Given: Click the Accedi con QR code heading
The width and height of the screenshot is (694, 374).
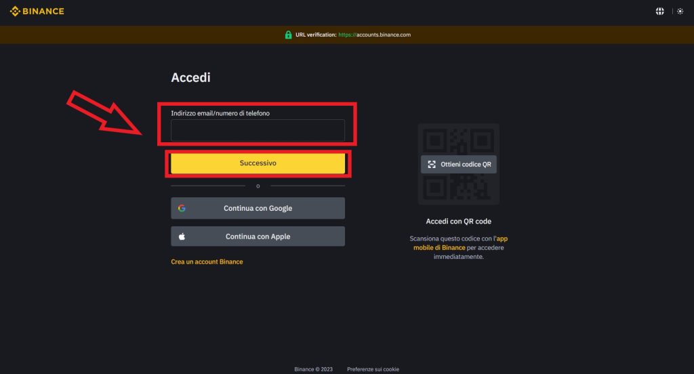Looking at the screenshot, I should click(458, 222).
